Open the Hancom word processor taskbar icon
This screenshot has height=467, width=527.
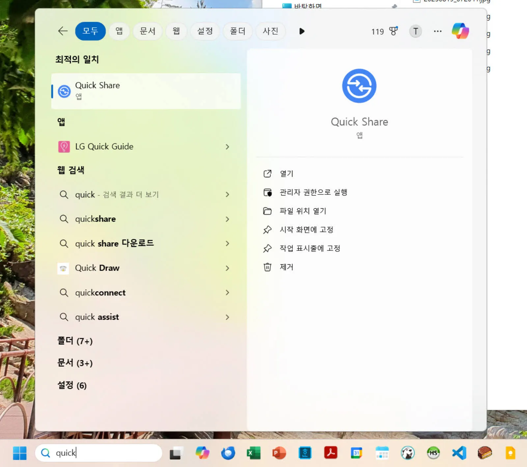305,453
